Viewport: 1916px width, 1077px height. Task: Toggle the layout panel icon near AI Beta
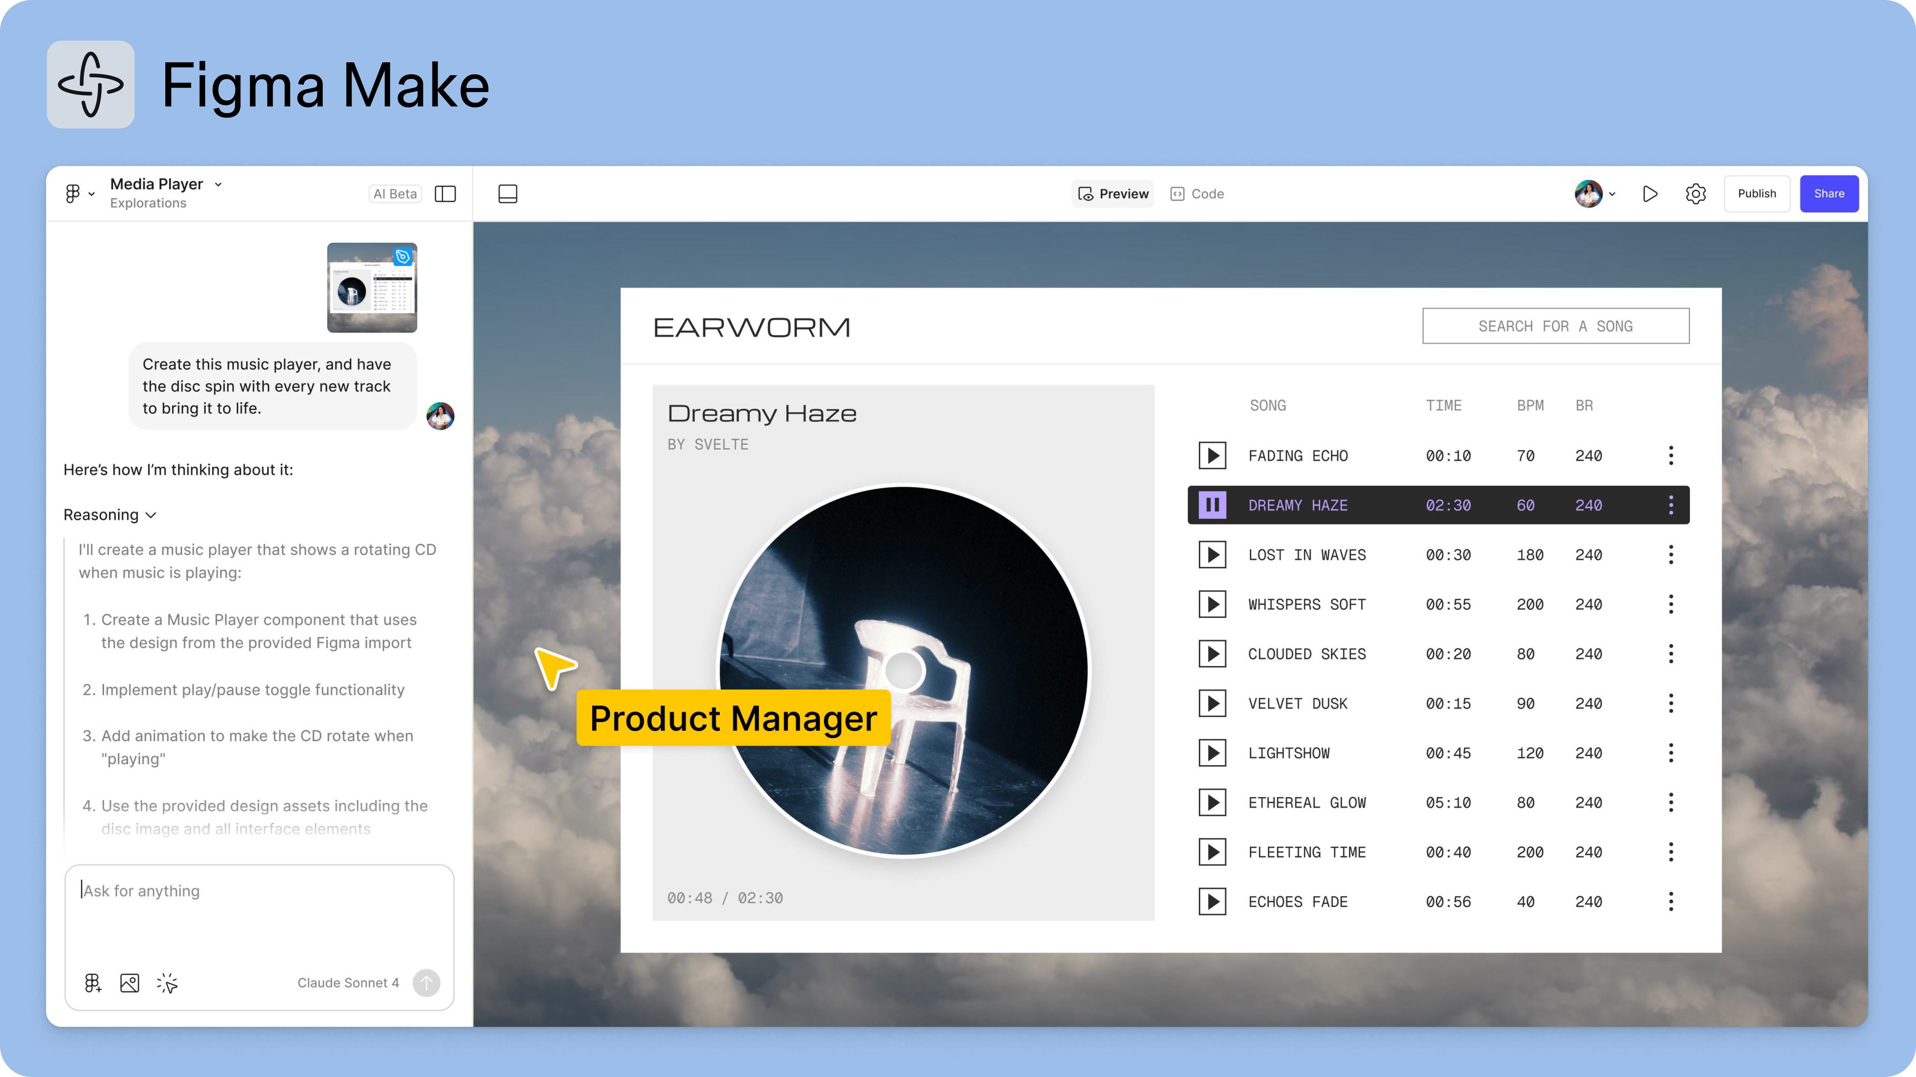(x=445, y=193)
